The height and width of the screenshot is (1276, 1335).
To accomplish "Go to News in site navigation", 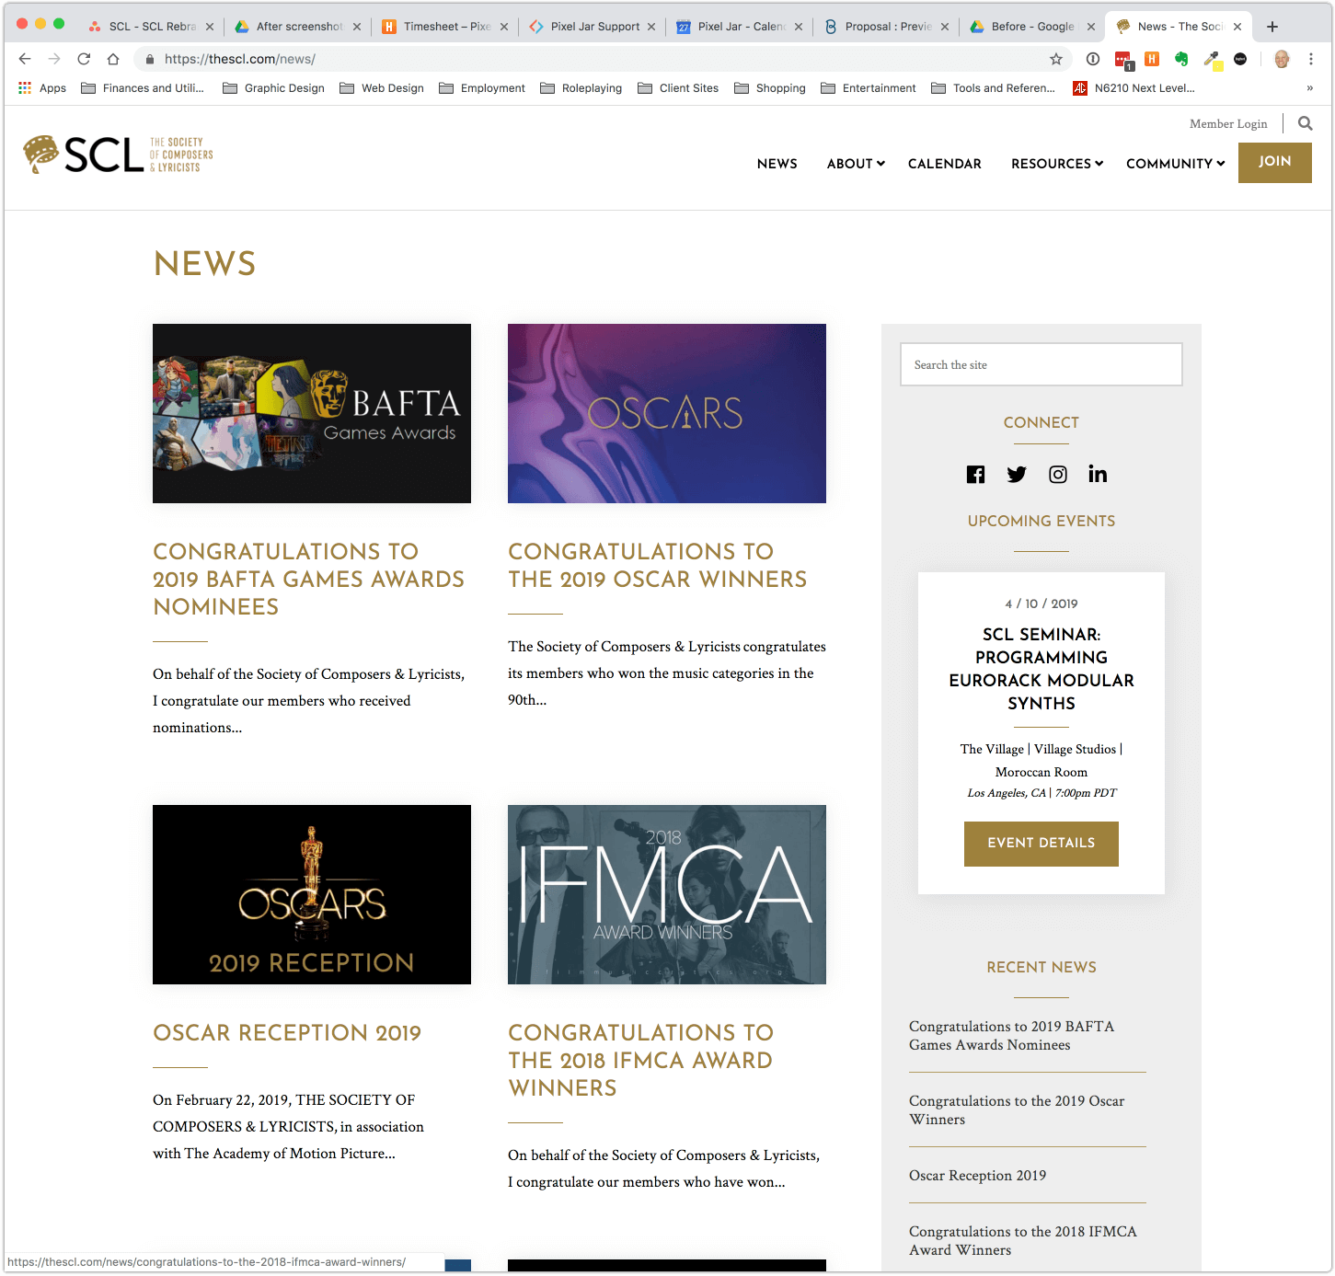I will pyautogui.click(x=777, y=164).
